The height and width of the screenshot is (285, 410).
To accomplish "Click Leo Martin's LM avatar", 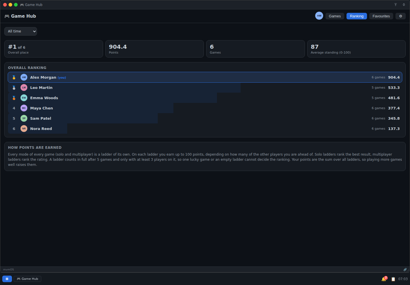I will point(24,88).
